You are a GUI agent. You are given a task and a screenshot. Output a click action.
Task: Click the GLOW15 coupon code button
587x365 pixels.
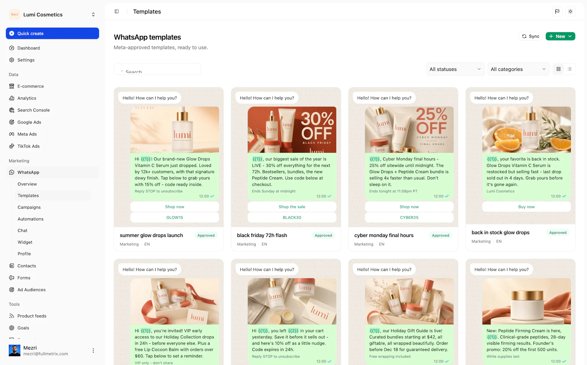(175, 217)
